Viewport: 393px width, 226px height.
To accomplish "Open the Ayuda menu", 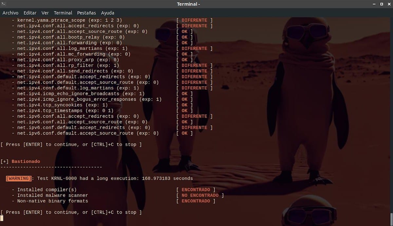I will coord(107,13).
